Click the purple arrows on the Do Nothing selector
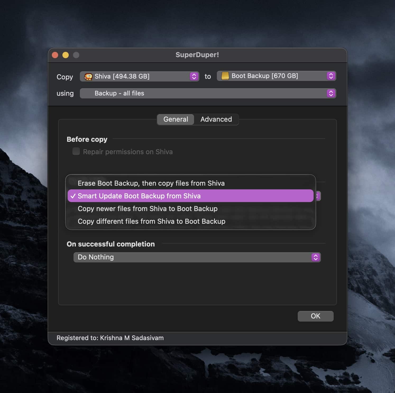 tap(315, 257)
